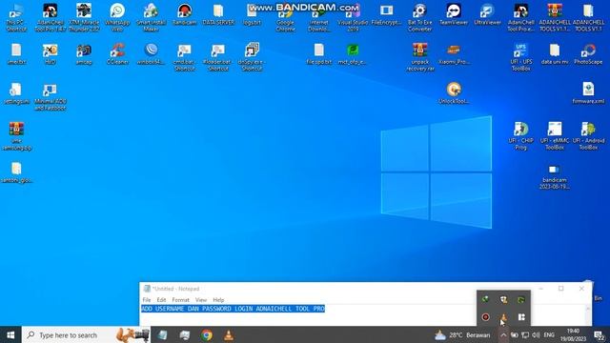610x343 pixels.
Task: Select the UFI - Android ToolBox icon
Action: (x=588, y=135)
